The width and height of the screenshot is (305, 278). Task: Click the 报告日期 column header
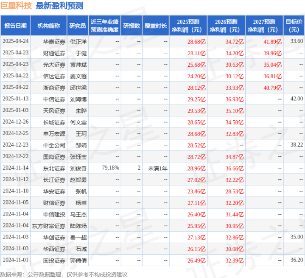click(15, 26)
